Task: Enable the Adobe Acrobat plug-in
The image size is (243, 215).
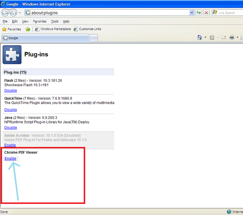Action: point(10,145)
